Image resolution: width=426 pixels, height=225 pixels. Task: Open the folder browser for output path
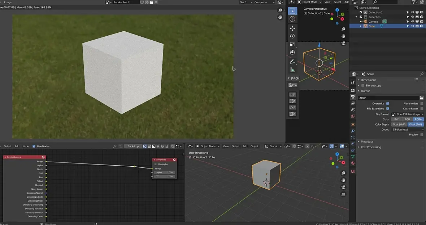click(421, 98)
